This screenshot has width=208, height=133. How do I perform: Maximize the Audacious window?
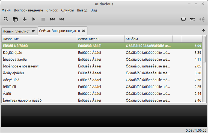196,4
